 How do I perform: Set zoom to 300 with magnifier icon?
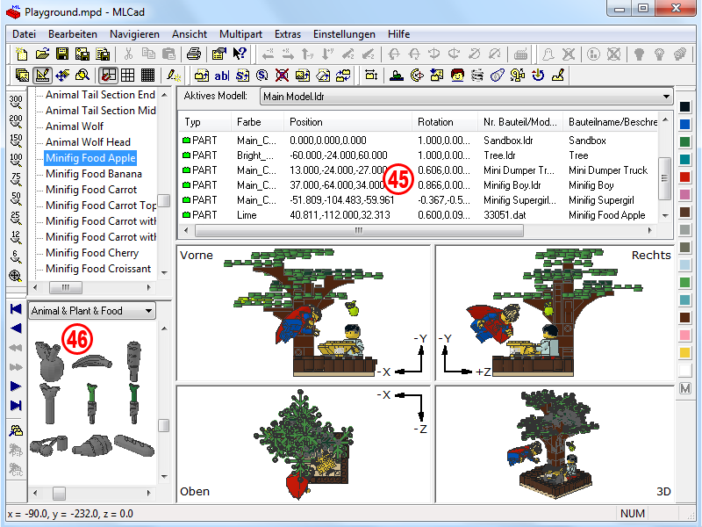pyautogui.click(x=16, y=102)
